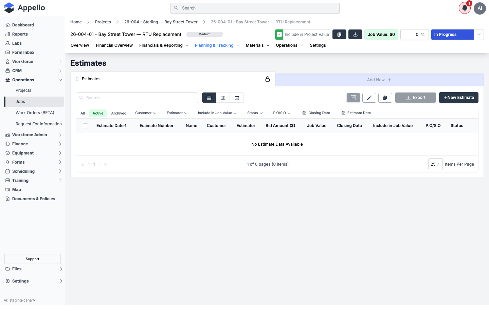Copy the job using the header duplicate icon
Image resolution: width=489 pixels, height=311 pixels.
(x=339, y=35)
